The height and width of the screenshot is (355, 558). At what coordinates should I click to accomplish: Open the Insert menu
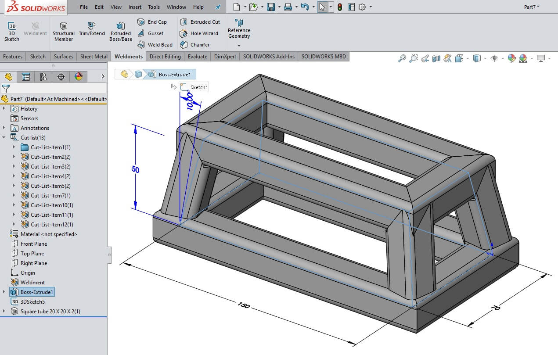(135, 7)
